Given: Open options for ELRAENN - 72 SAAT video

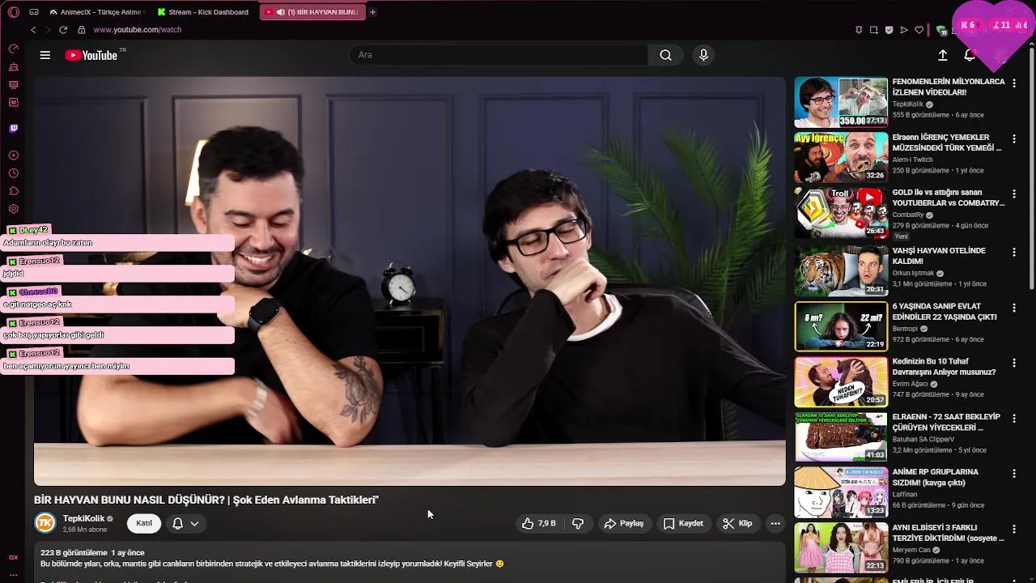Looking at the screenshot, I should click(1014, 418).
